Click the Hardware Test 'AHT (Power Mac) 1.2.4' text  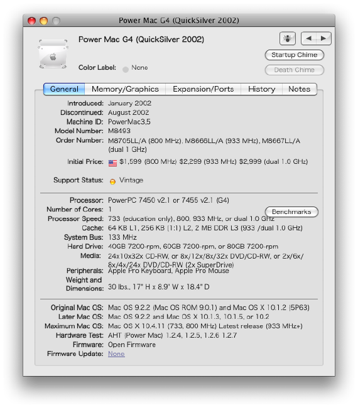click(145, 335)
